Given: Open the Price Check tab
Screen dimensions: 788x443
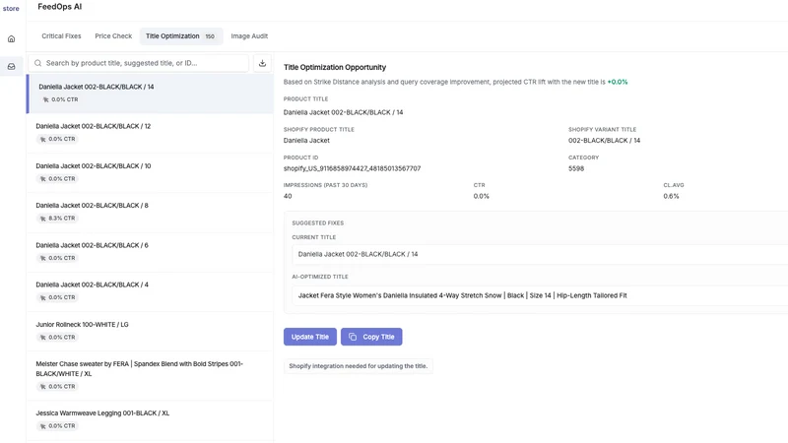Looking at the screenshot, I should [113, 36].
